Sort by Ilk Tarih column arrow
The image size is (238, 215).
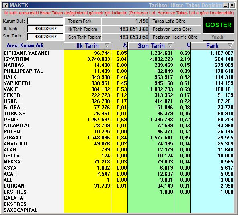tap(107, 45)
